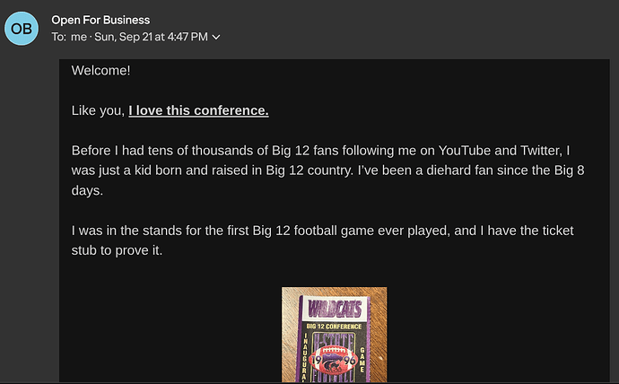Viewport: 619px width, 384px height.
Task: Click the "Like you," text
Action: tap(98, 111)
